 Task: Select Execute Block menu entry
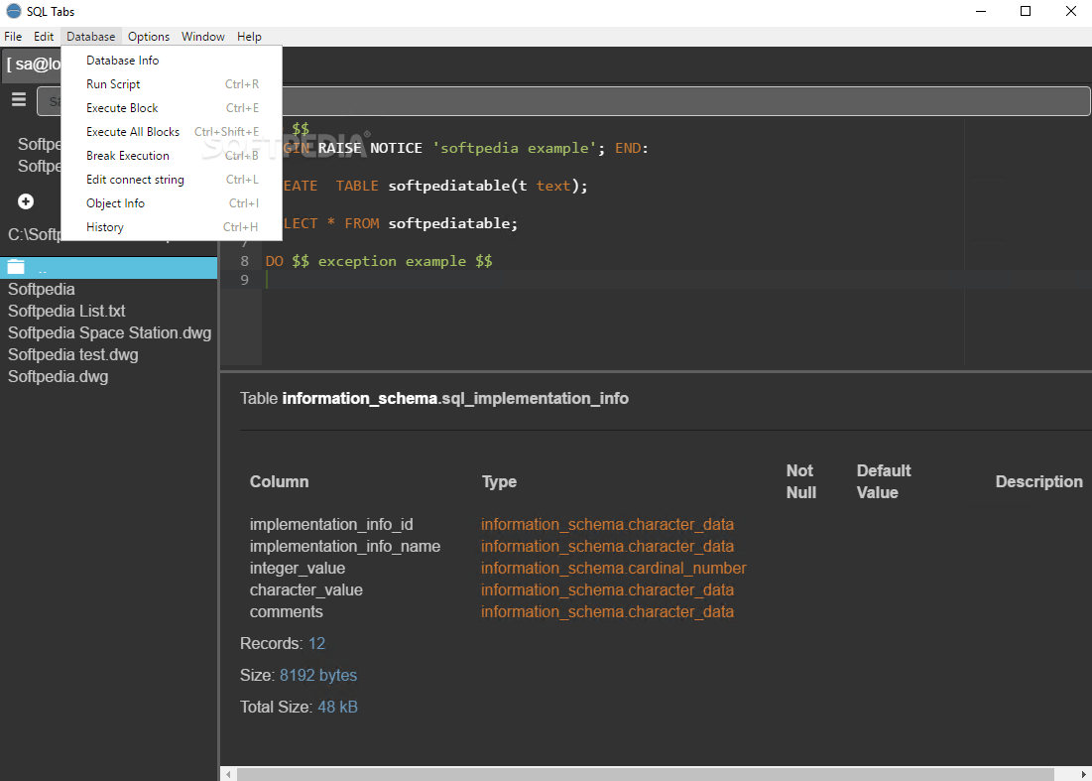[122, 108]
